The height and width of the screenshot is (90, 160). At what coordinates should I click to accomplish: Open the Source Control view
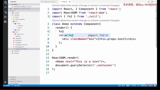pos(5,12)
